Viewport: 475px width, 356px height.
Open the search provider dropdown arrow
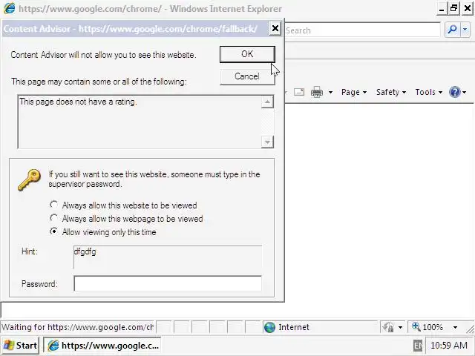tap(465, 30)
